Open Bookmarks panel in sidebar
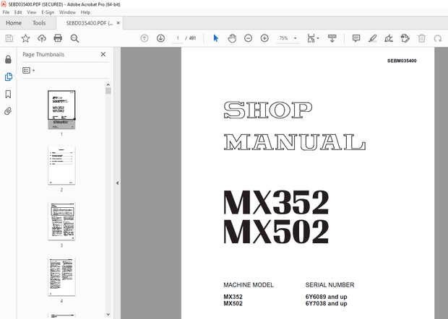This screenshot has height=319, width=448. pyautogui.click(x=8, y=94)
